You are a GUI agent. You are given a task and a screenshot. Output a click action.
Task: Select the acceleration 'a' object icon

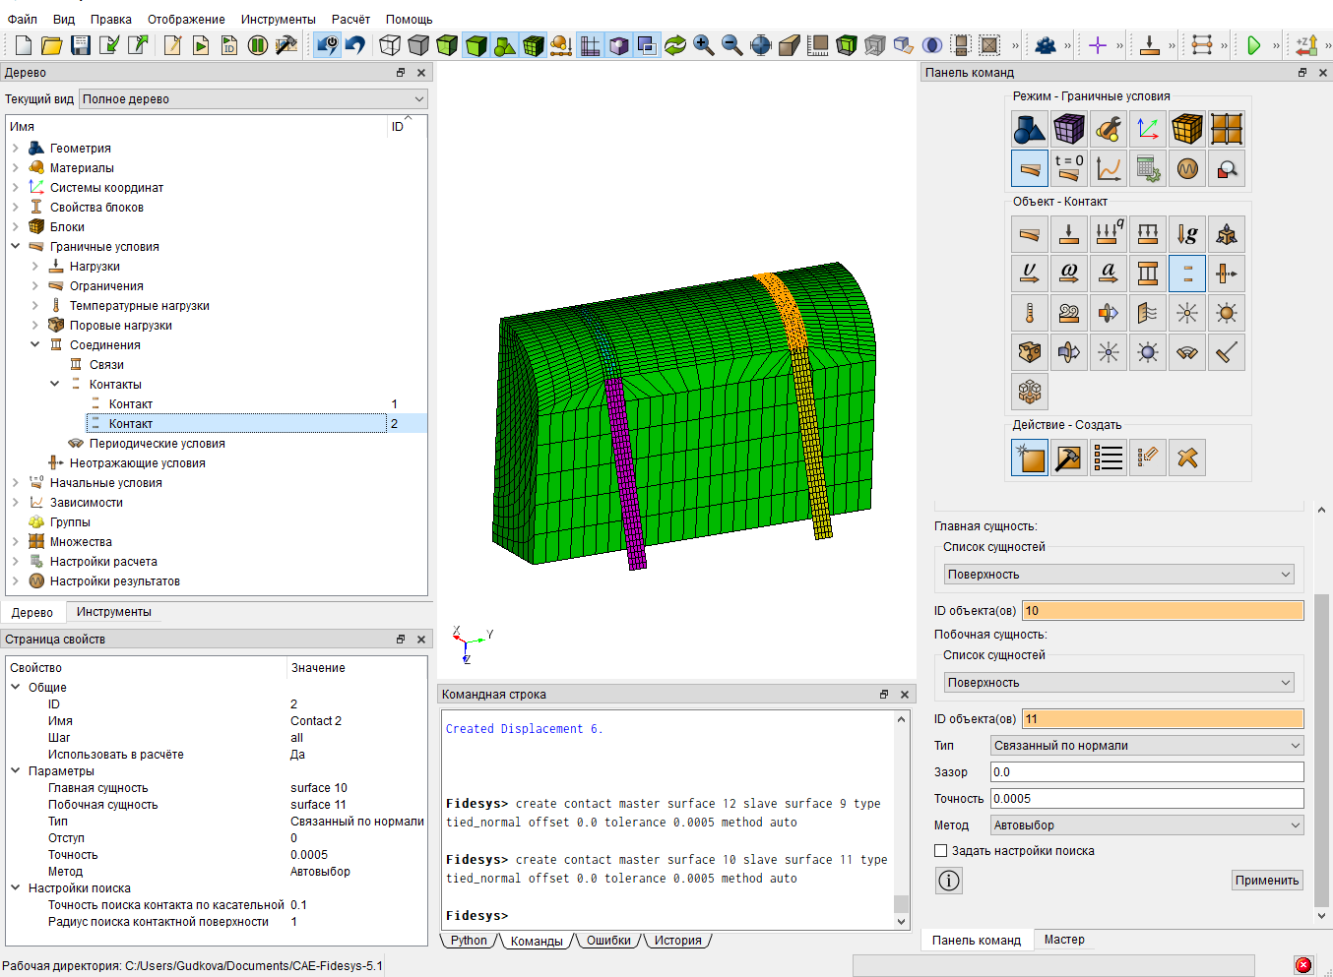click(x=1109, y=274)
